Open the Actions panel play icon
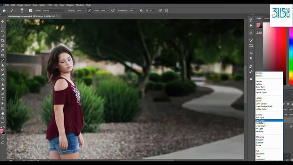Image resolution: width=293 pixels, height=165 pixels. (251, 26)
